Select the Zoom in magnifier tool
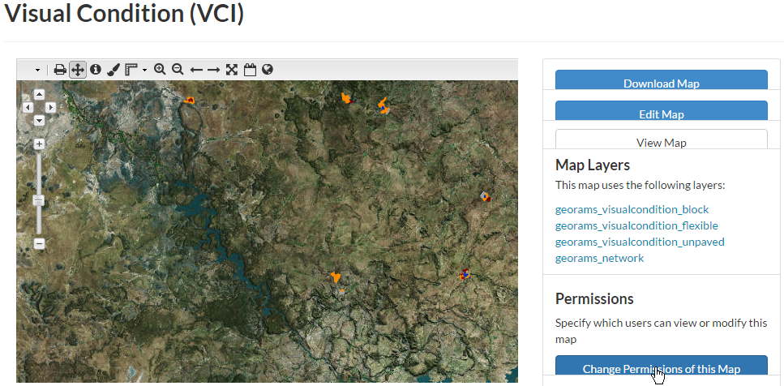This screenshot has height=386, width=784. (160, 70)
